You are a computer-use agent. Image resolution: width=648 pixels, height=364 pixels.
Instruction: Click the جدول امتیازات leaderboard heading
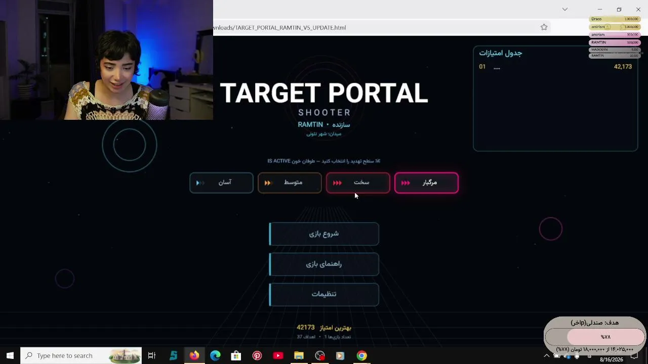point(500,53)
